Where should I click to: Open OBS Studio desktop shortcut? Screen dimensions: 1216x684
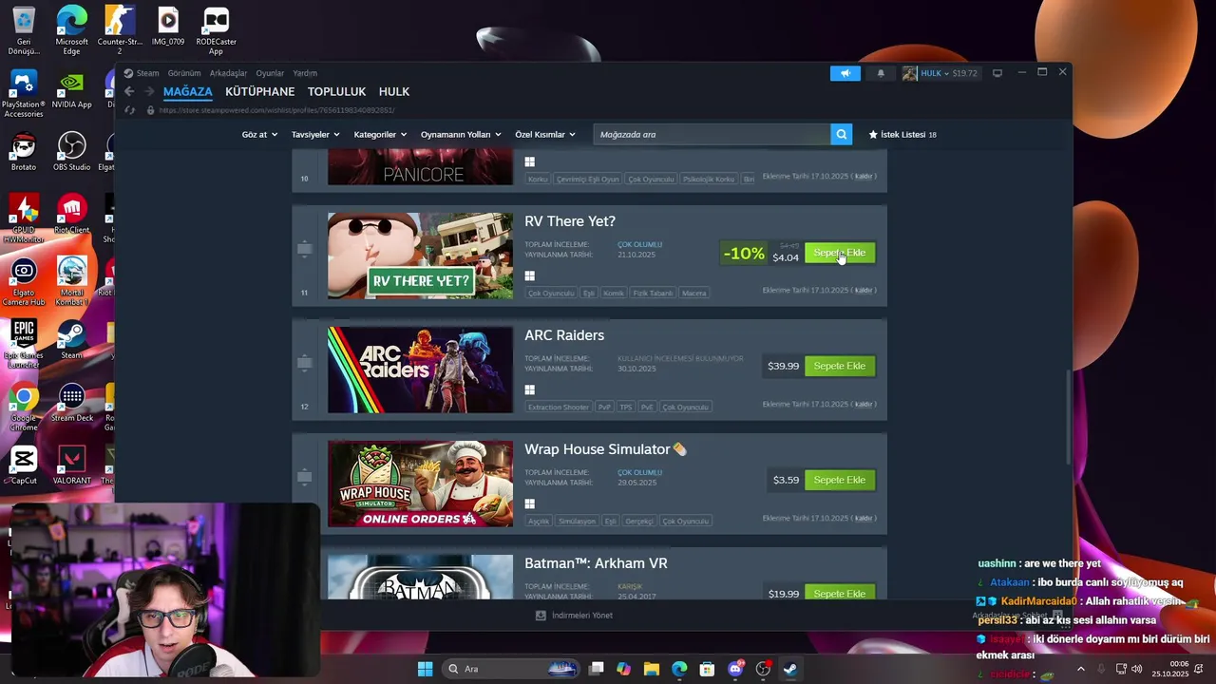tap(71, 152)
